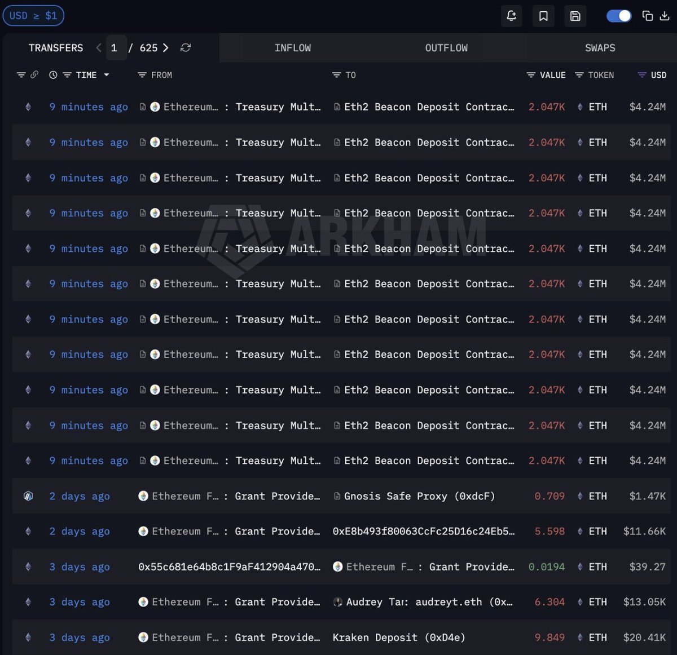Open the VALUE column filter
Viewport: 677px width, 655px height.
coord(530,75)
